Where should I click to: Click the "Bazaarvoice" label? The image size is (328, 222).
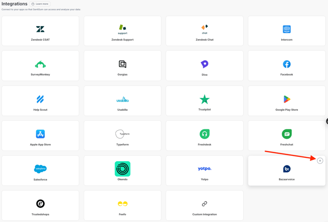[x=287, y=179]
